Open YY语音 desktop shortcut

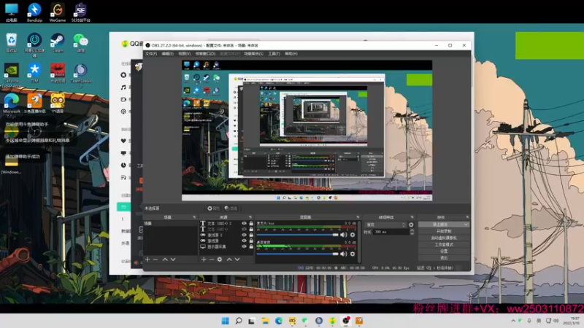coord(58,103)
